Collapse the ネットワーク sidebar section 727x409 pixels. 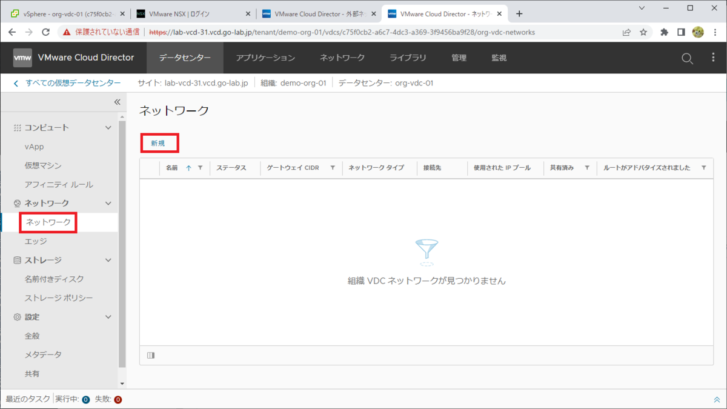pyautogui.click(x=108, y=204)
